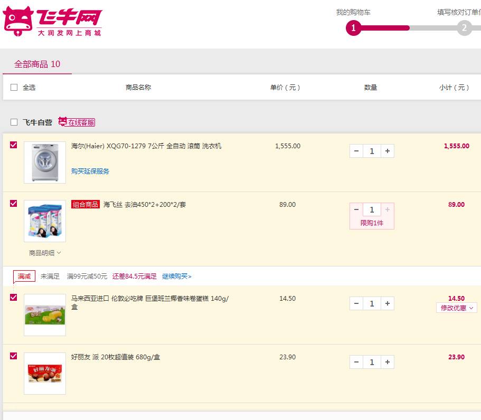Click the 商品名称 column header

pyautogui.click(x=138, y=88)
